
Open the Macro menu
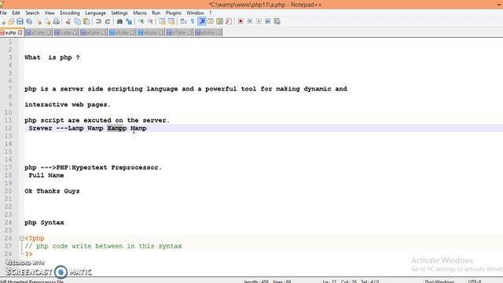pyautogui.click(x=140, y=13)
